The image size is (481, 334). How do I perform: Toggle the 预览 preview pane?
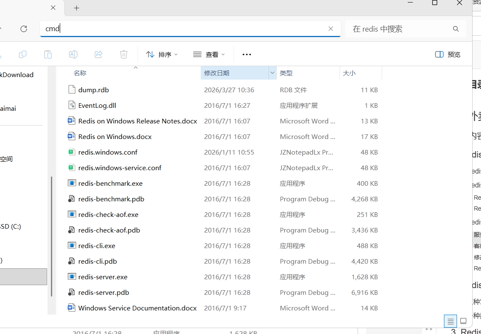click(x=448, y=54)
